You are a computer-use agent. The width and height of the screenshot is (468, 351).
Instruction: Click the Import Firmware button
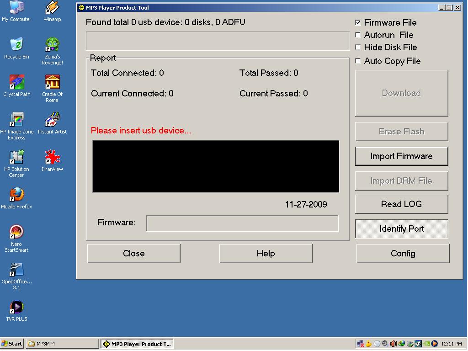point(401,156)
